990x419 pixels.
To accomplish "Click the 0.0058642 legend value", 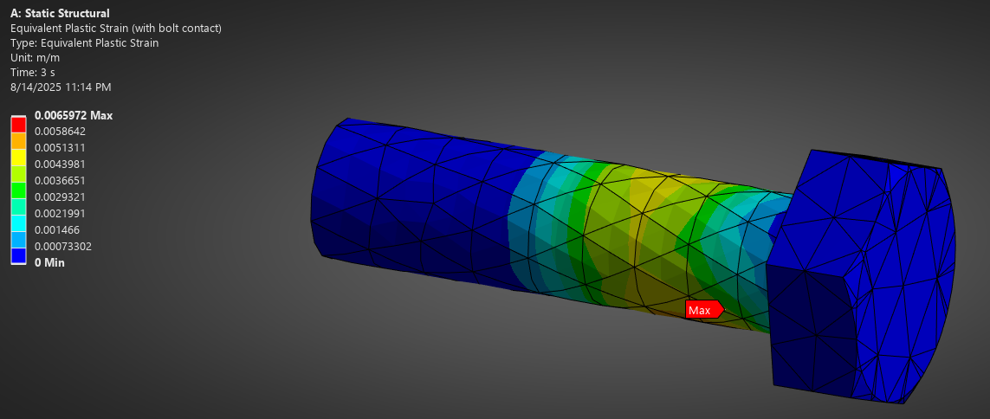I will pyautogui.click(x=60, y=132).
